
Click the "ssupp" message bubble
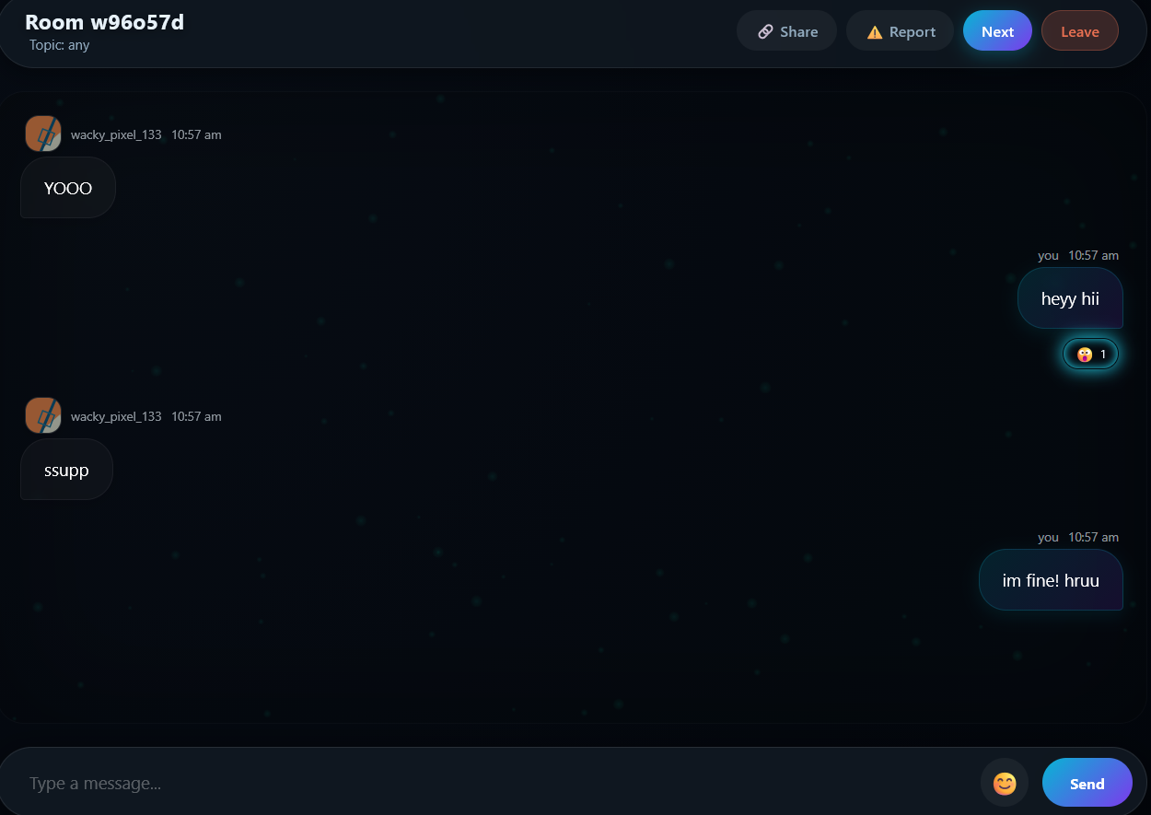click(65, 470)
